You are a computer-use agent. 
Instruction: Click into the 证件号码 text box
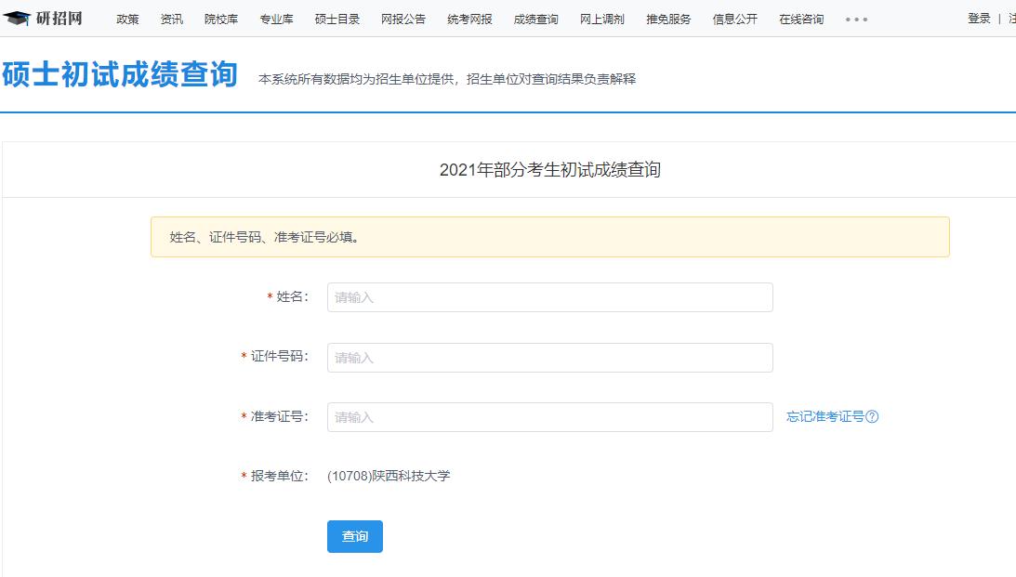point(549,358)
